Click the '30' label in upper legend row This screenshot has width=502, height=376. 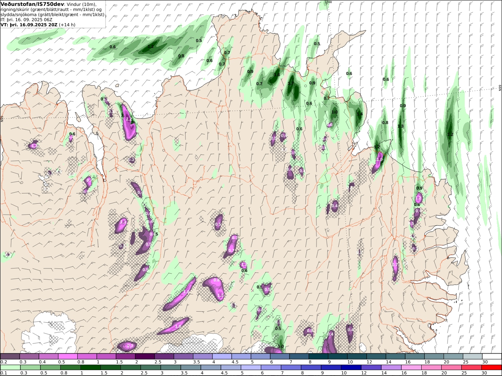[485, 362]
